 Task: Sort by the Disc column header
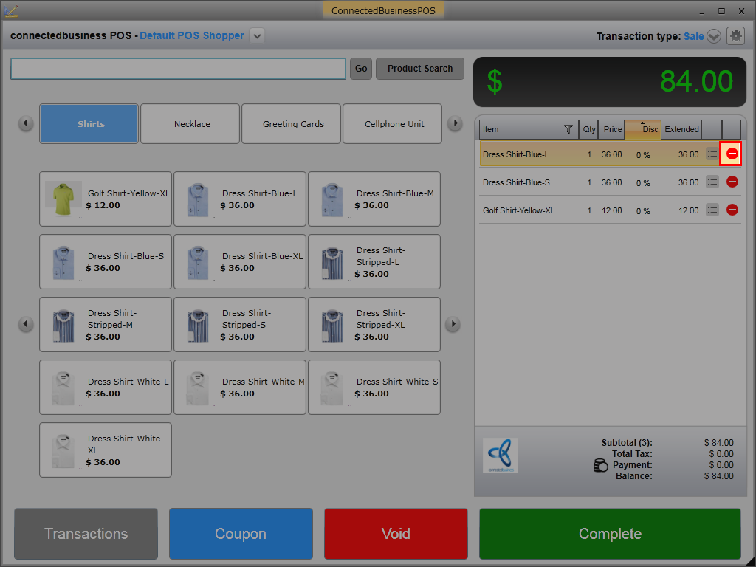pos(643,129)
